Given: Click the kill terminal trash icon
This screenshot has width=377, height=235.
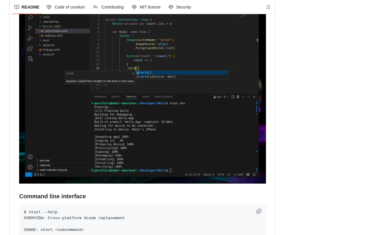Looking at the screenshot, I should 238,97.
